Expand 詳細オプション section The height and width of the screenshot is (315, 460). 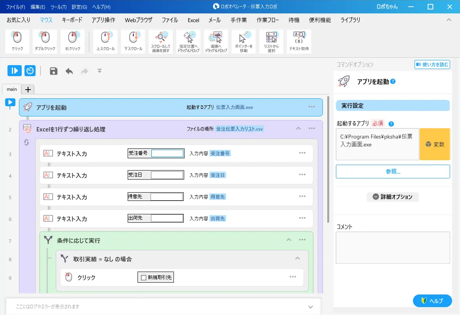pos(392,197)
